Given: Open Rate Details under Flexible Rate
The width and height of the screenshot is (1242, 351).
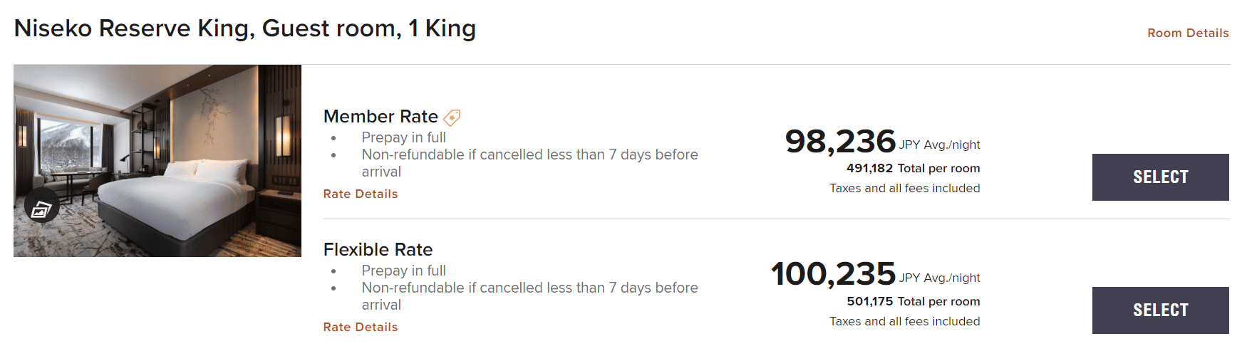Looking at the screenshot, I should point(360,327).
